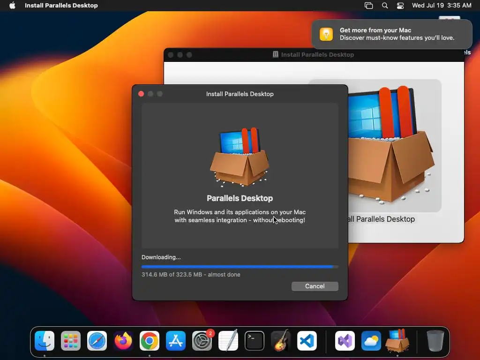Launch Firefox from the Dock

click(123, 341)
